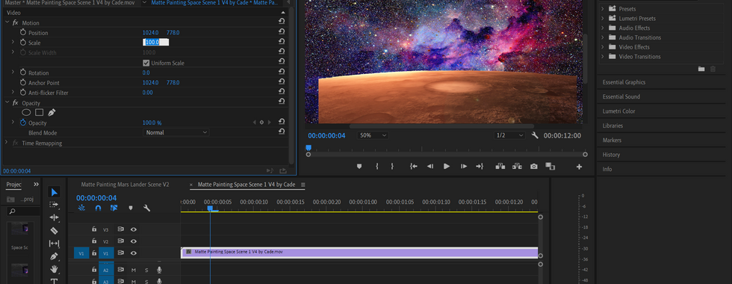
Task: Toggle animation stopwatch for Position
Action: (23, 32)
